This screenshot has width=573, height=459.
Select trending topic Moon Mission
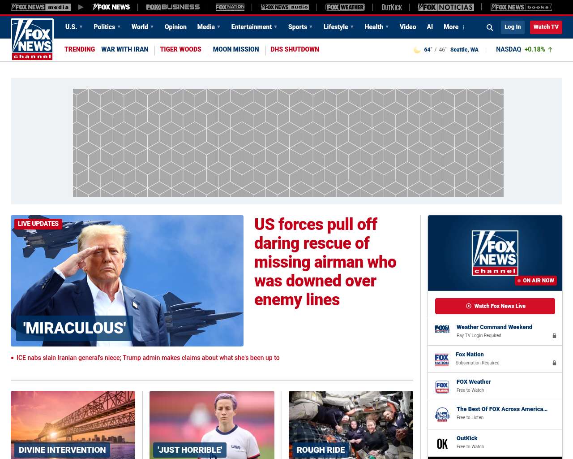pos(236,49)
